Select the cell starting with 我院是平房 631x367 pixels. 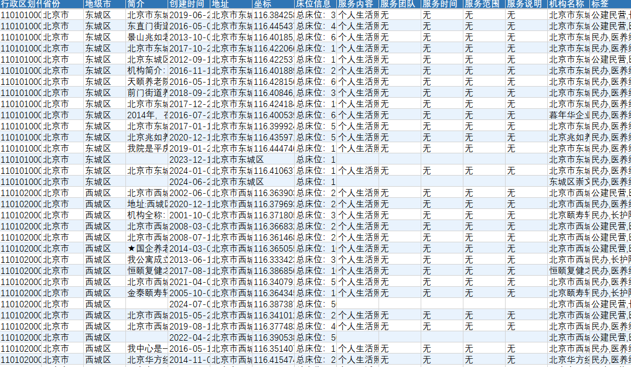[146, 148]
